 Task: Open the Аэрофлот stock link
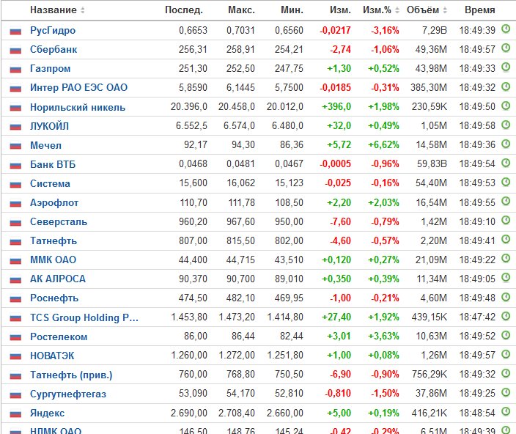coord(54,202)
